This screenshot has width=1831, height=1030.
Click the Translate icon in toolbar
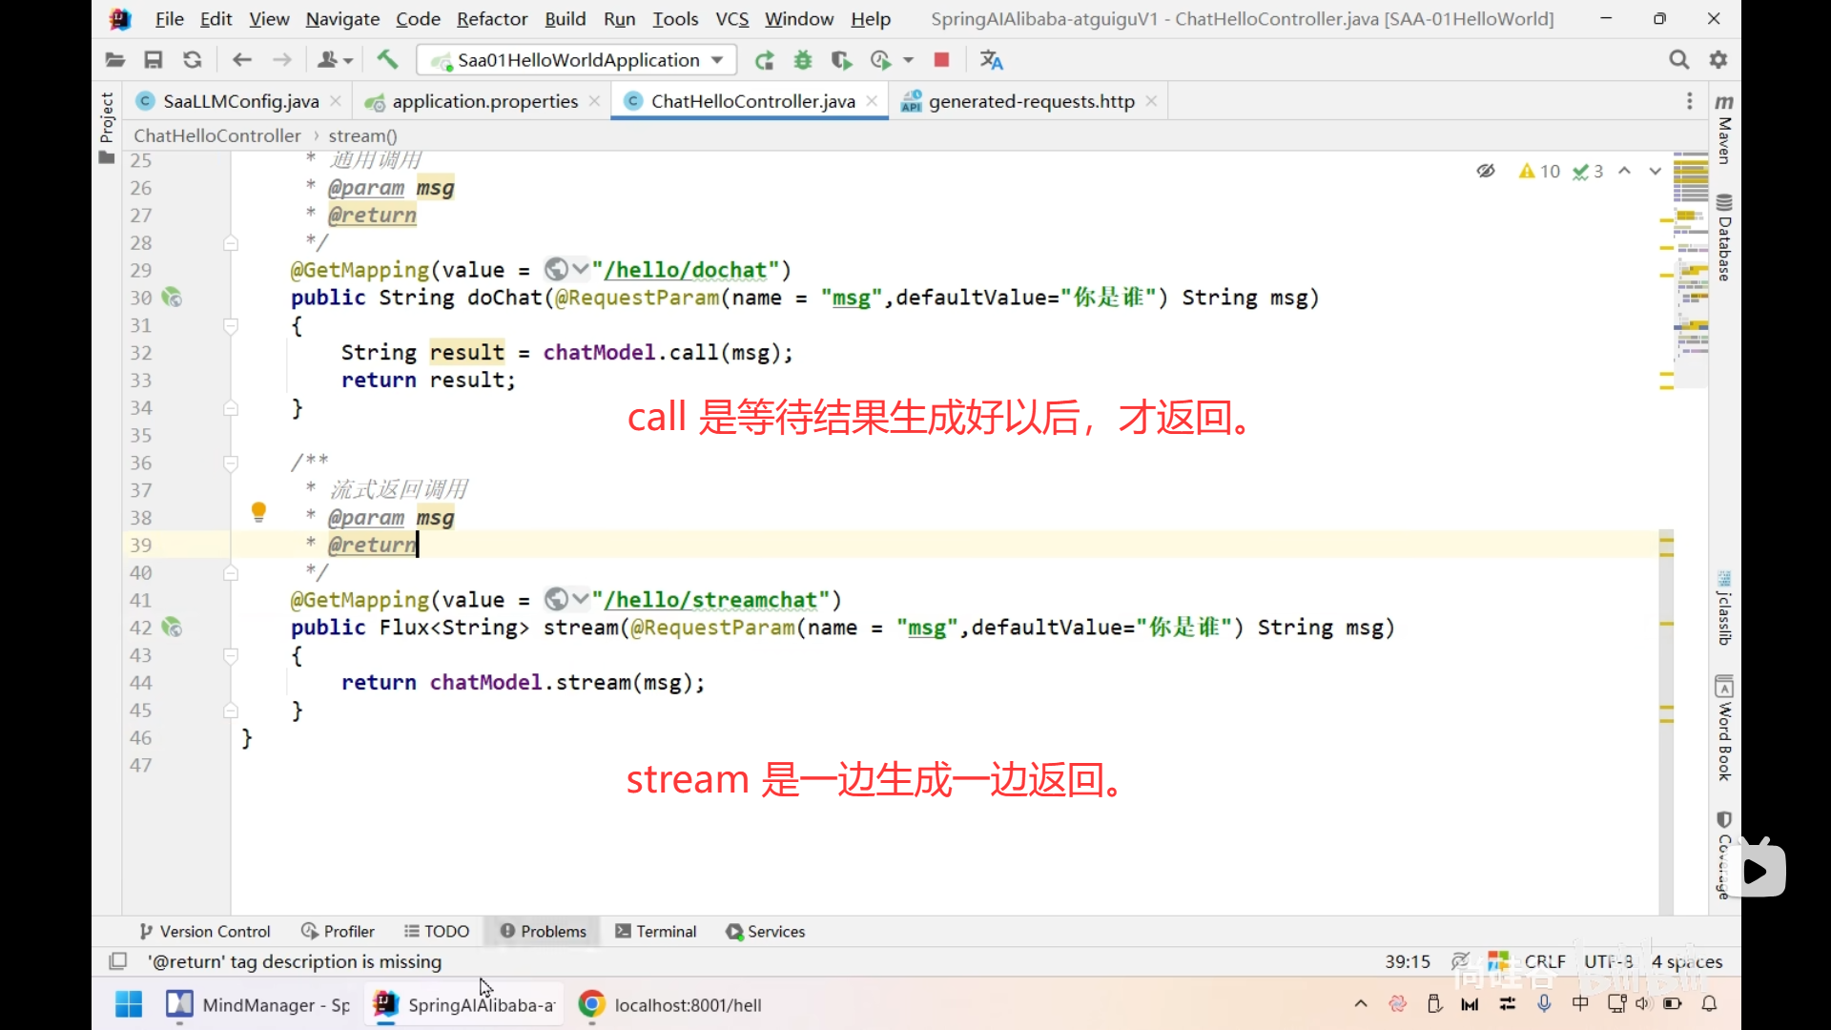(x=991, y=60)
